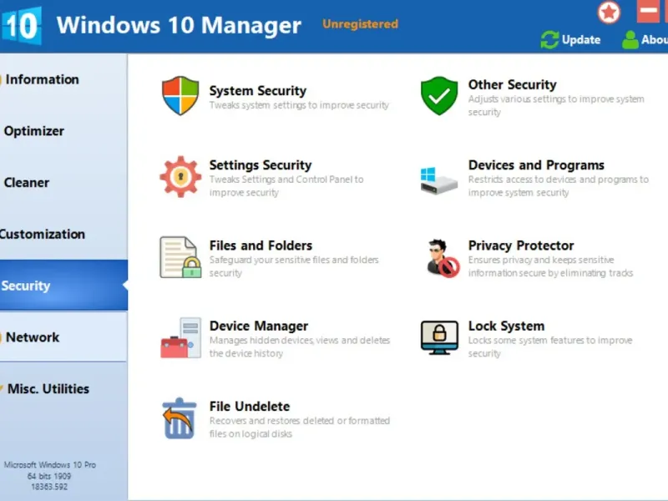This screenshot has height=501, width=668.
Task: Click the red star badge icon
Action: (x=609, y=13)
